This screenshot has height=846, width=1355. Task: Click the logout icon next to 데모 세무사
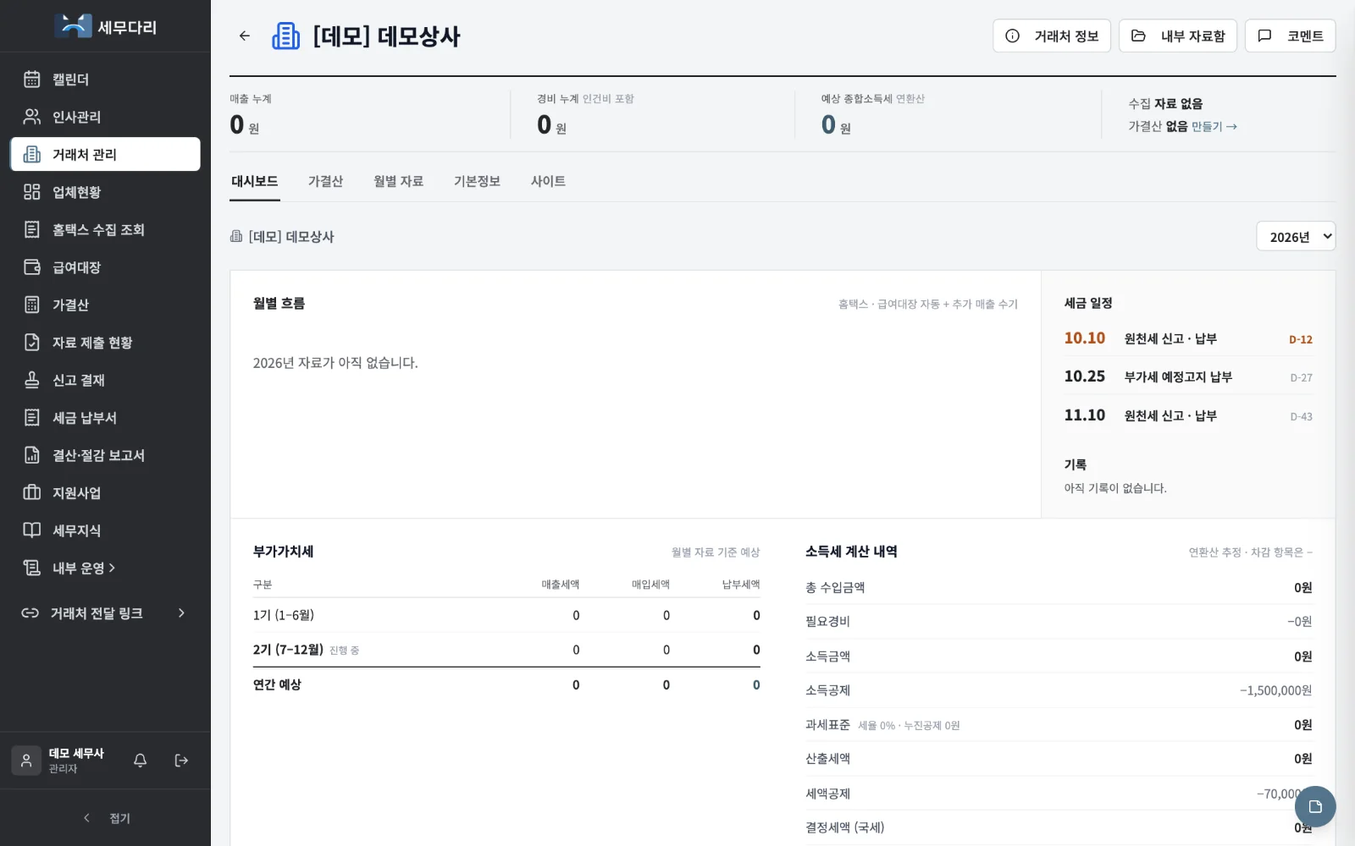tap(181, 761)
